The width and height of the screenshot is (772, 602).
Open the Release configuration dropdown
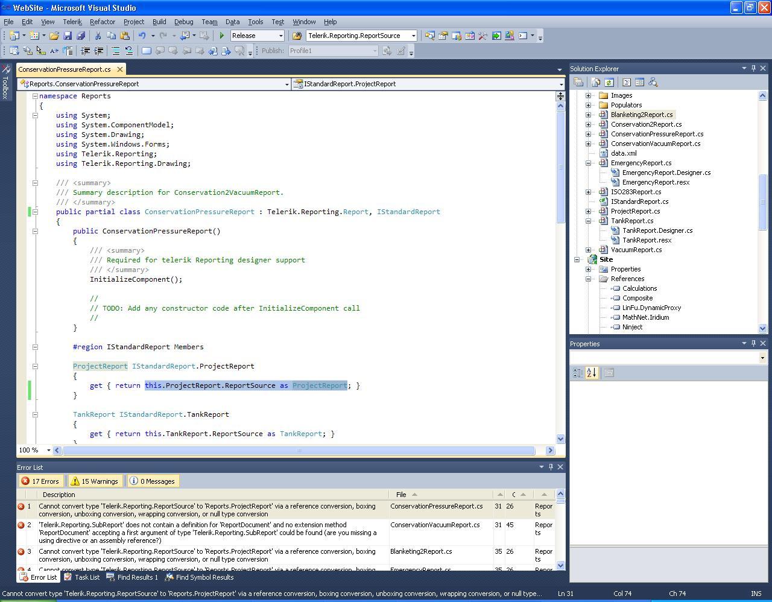[280, 36]
